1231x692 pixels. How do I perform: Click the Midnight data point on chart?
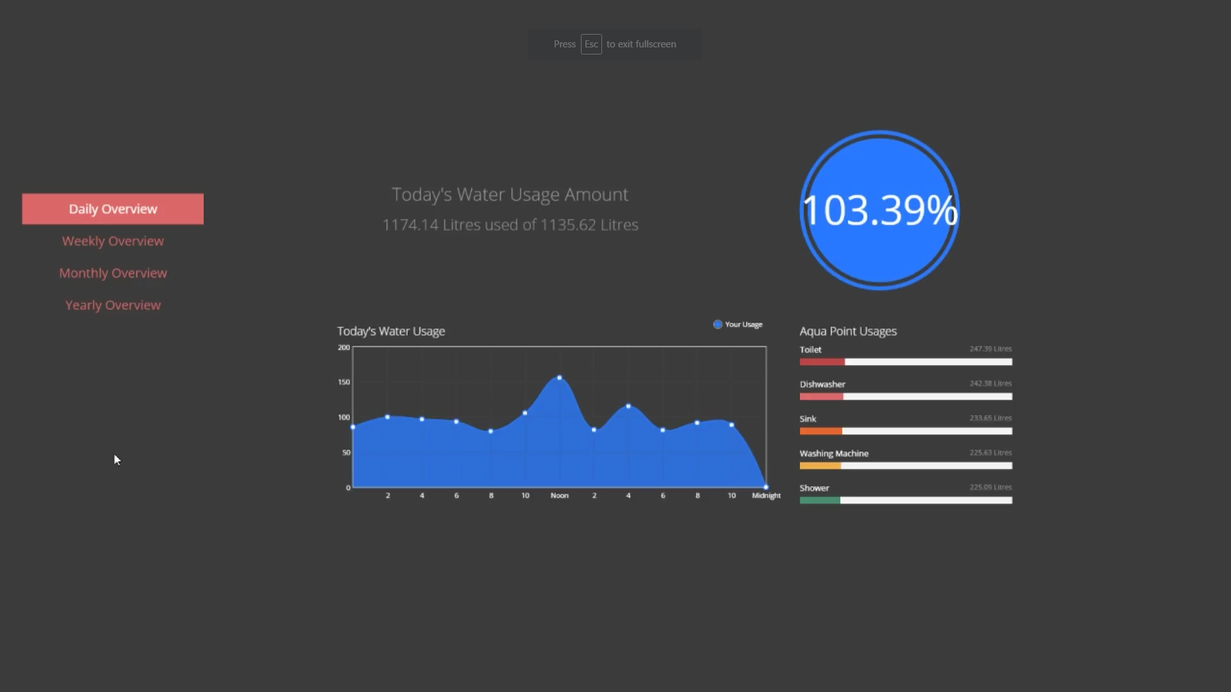[766, 487]
